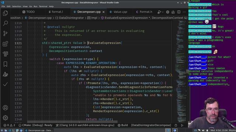
Task: Open the Extensions view
Action: coord(5,44)
